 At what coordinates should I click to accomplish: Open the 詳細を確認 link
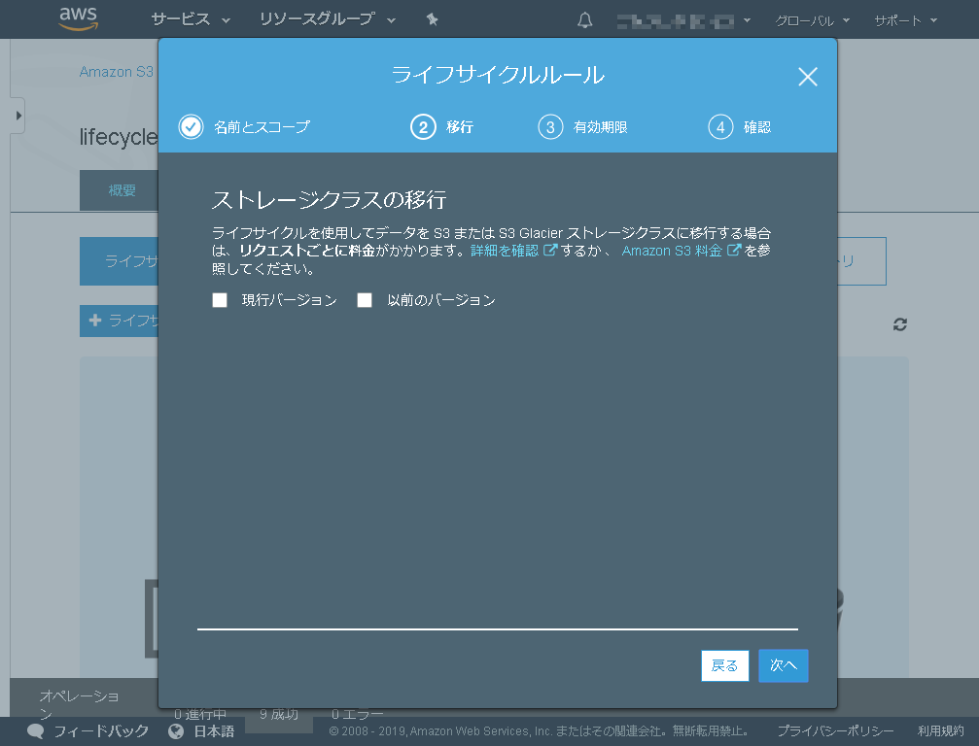[505, 250]
